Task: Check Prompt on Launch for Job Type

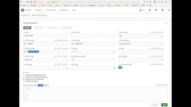Action: coord(151,32)
